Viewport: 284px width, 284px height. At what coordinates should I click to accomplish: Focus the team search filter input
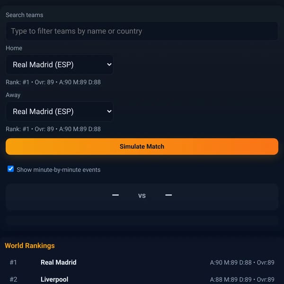142,31
